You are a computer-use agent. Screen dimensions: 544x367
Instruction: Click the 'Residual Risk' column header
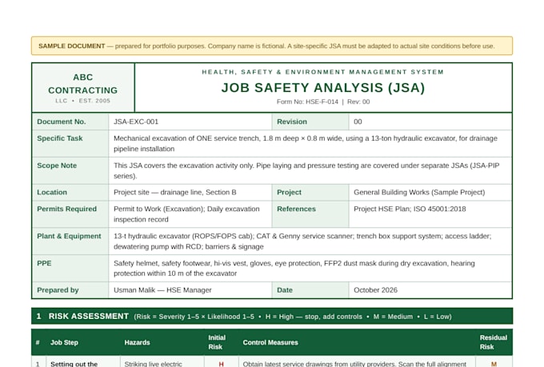click(x=493, y=342)
